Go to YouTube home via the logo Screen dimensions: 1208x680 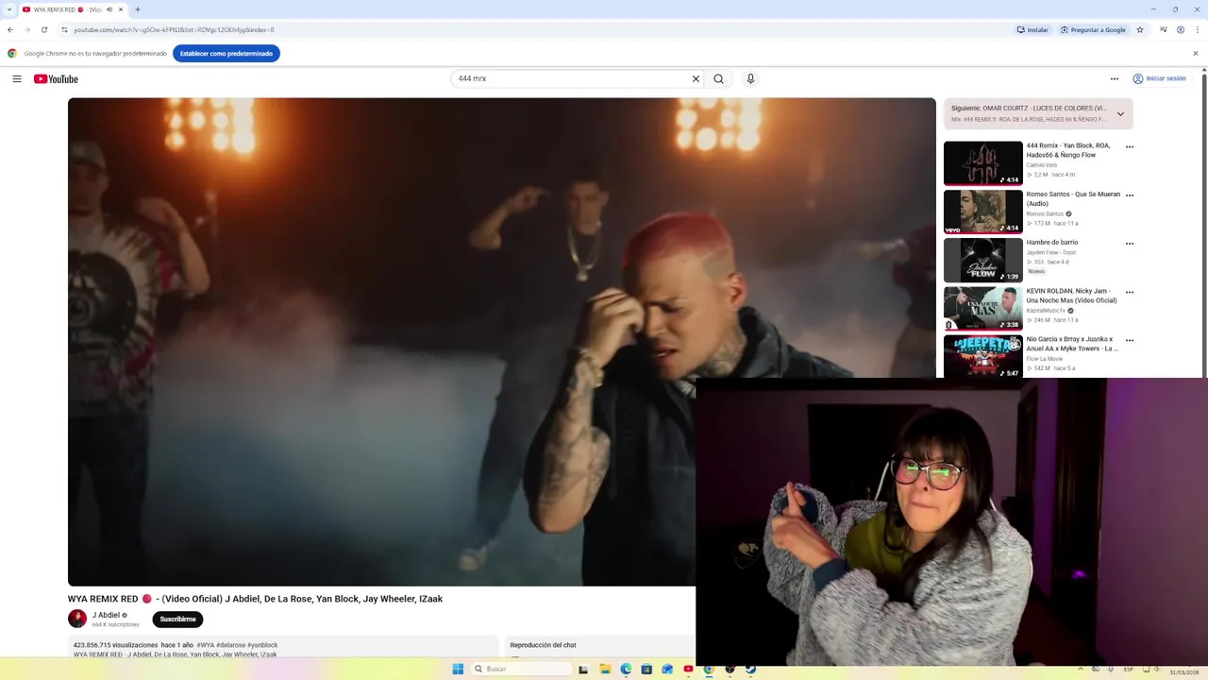(56, 79)
